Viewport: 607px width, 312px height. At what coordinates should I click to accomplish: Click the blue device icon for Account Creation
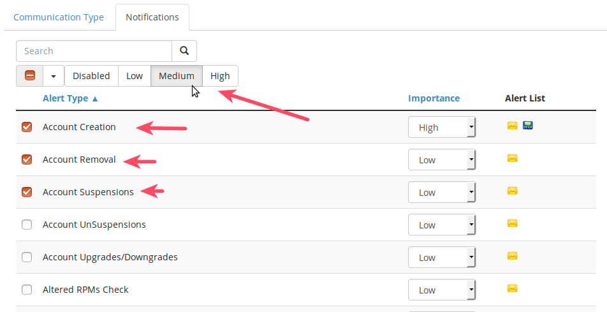[x=528, y=126]
